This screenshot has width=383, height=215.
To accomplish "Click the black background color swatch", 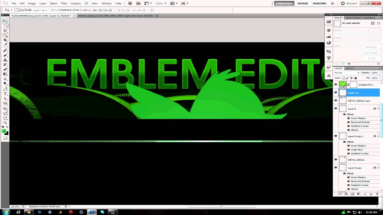I will tap(7, 133).
